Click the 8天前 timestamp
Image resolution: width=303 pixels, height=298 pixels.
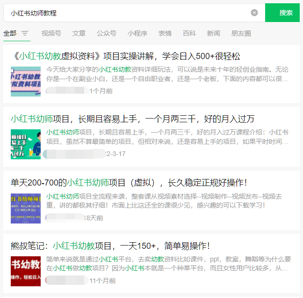[x=94, y=218]
